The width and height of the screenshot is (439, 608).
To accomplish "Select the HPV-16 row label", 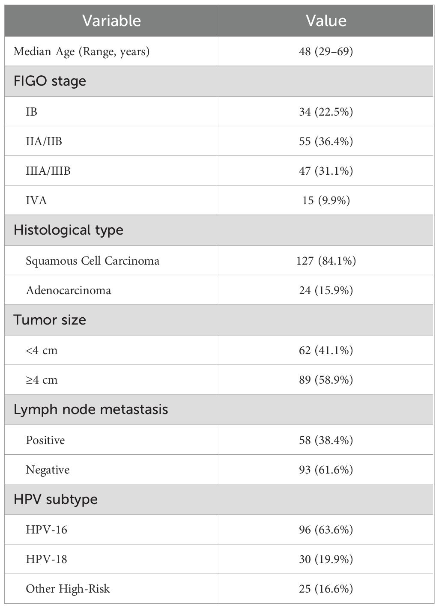I will pos(46,530).
